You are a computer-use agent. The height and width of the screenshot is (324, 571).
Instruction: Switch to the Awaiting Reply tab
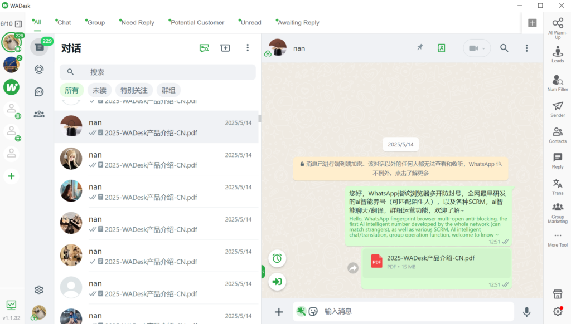298,22
